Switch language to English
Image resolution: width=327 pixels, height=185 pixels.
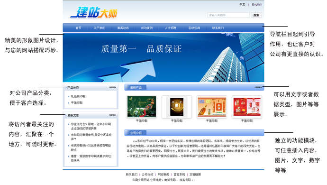[x=257, y=4]
